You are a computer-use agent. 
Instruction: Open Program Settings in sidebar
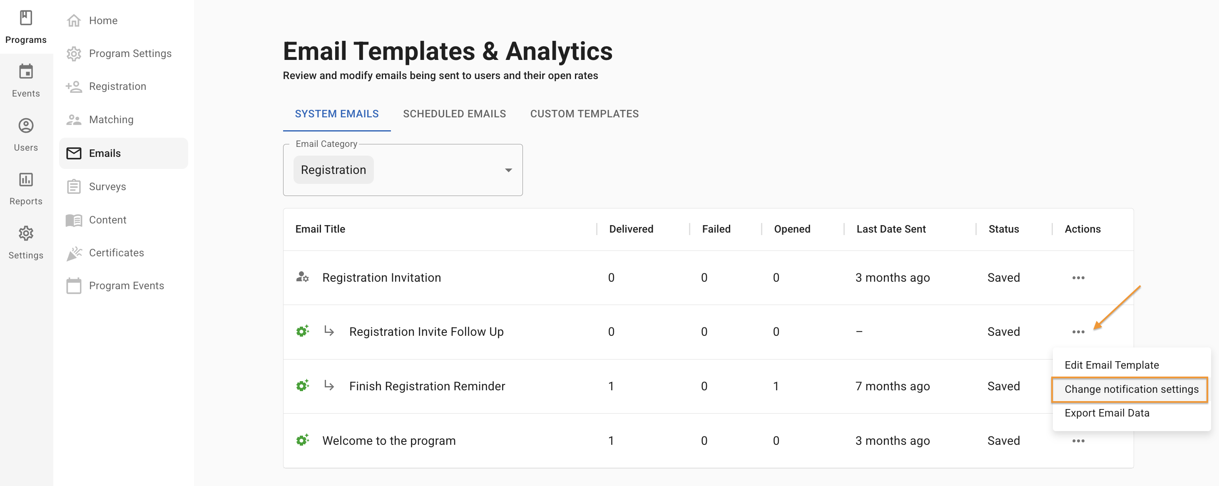click(x=129, y=53)
